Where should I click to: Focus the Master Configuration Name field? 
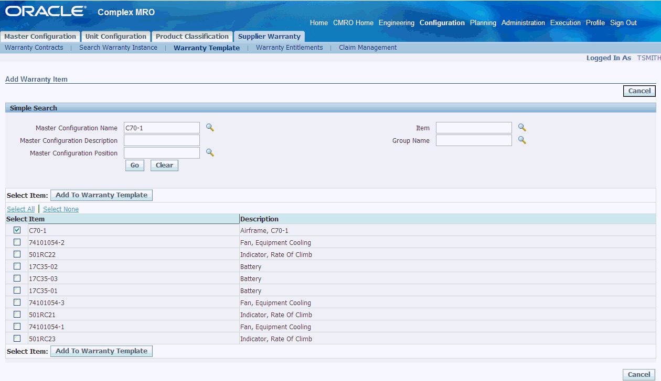[162, 128]
